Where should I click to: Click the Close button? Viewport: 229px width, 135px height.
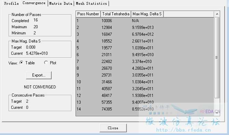[113, 128]
